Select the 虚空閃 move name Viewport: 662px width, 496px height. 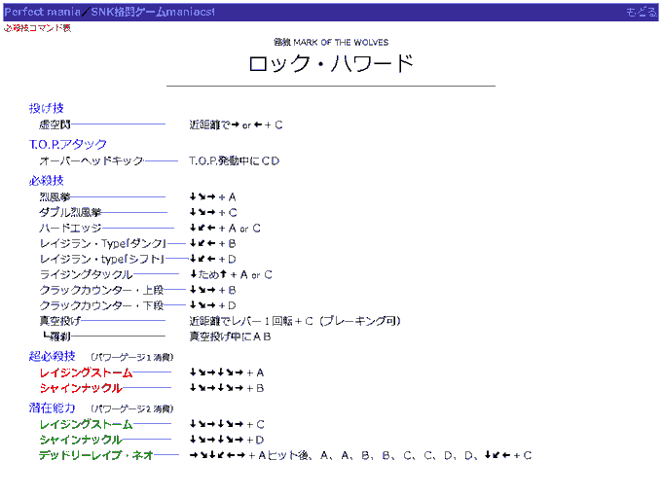pos(55,124)
